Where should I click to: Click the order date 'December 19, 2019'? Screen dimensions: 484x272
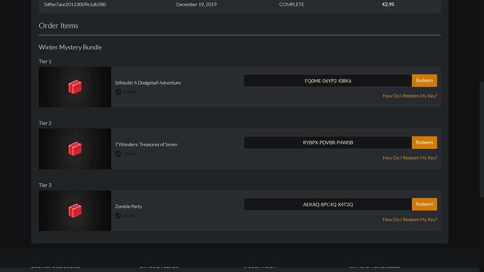[197, 4]
